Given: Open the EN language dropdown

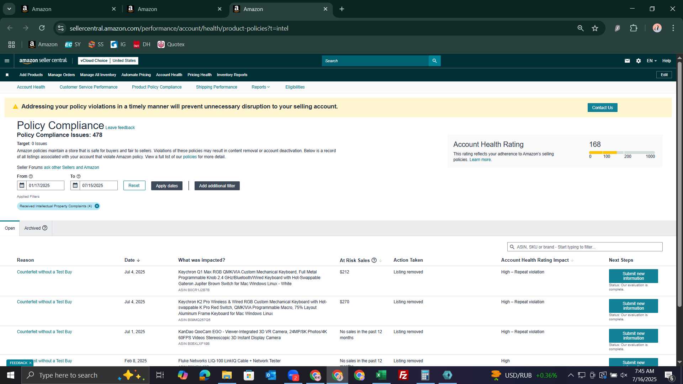Looking at the screenshot, I should (651, 61).
